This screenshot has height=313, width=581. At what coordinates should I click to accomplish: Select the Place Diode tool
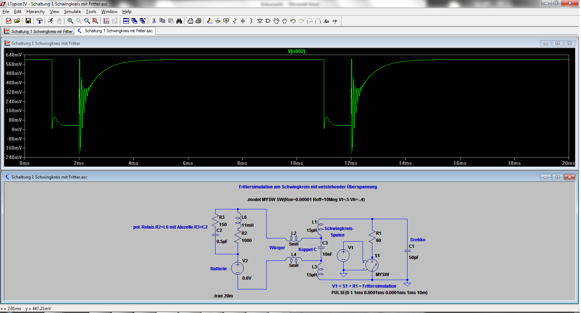(260, 21)
